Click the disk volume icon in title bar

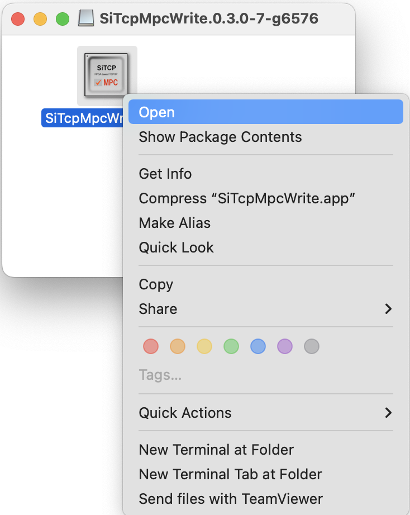click(86, 18)
